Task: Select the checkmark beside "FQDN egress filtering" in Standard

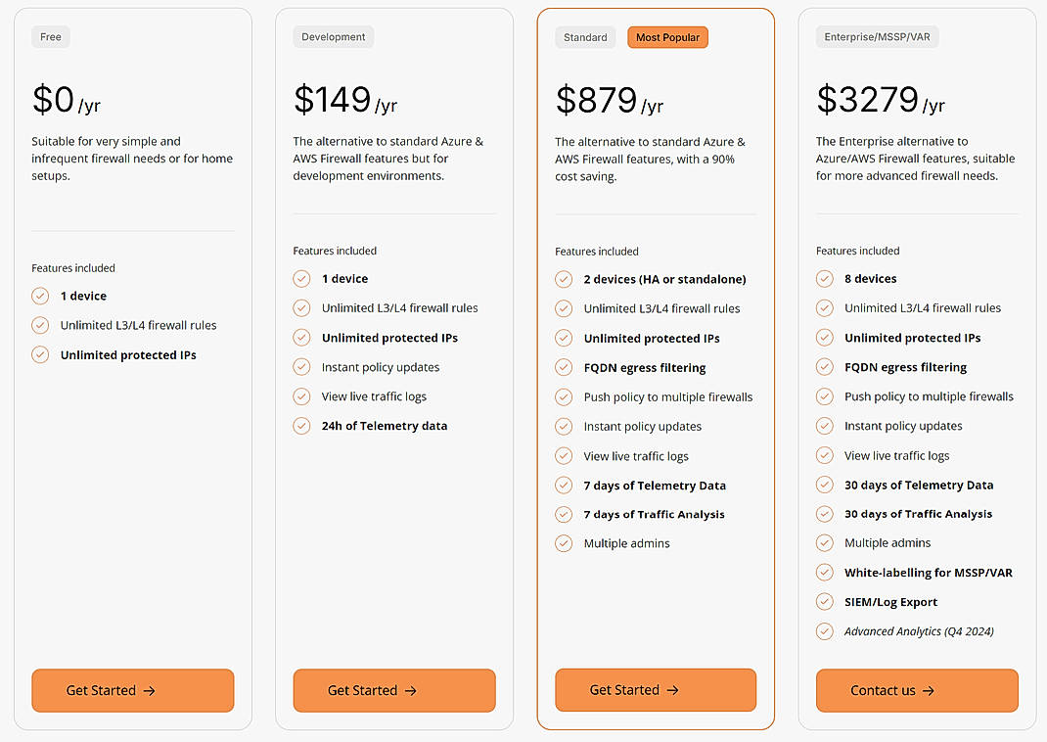Action: coord(564,367)
